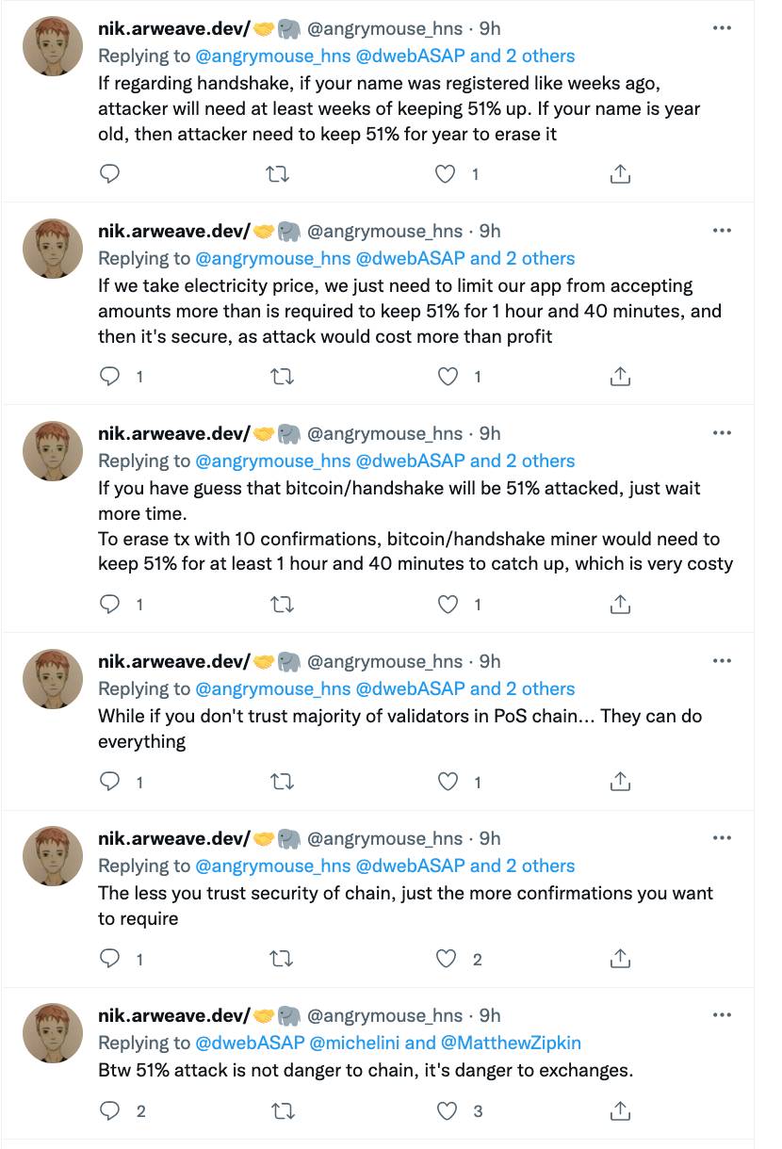Retweet the electricity price tweet
This screenshot has width=782, height=1149.
[280, 377]
